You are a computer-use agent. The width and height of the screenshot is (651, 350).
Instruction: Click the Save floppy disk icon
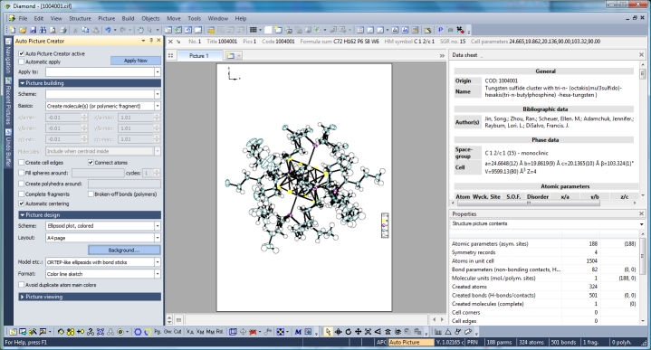(x=33, y=30)
